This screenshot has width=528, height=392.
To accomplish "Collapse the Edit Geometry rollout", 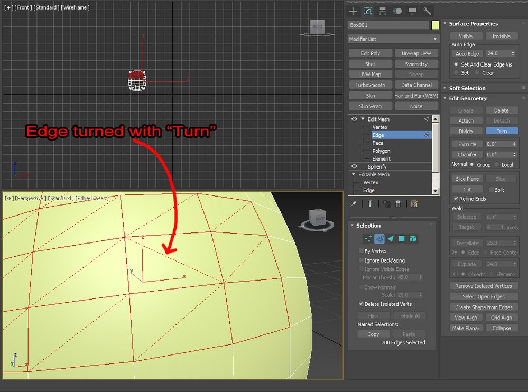I will [x=445, y=98].
